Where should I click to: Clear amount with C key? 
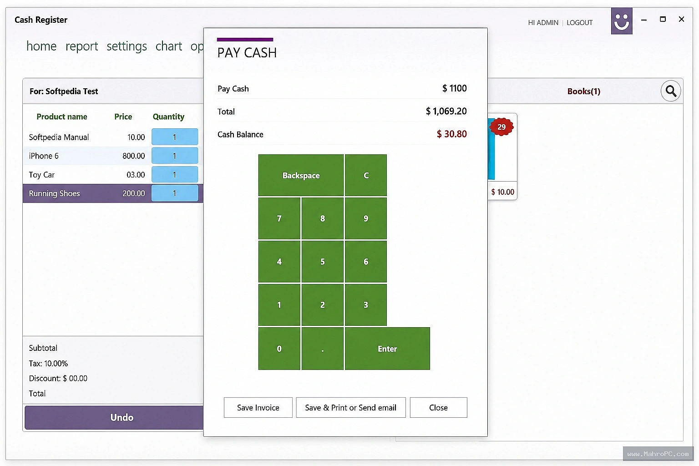pyautogui.click(x=366, y=175)
